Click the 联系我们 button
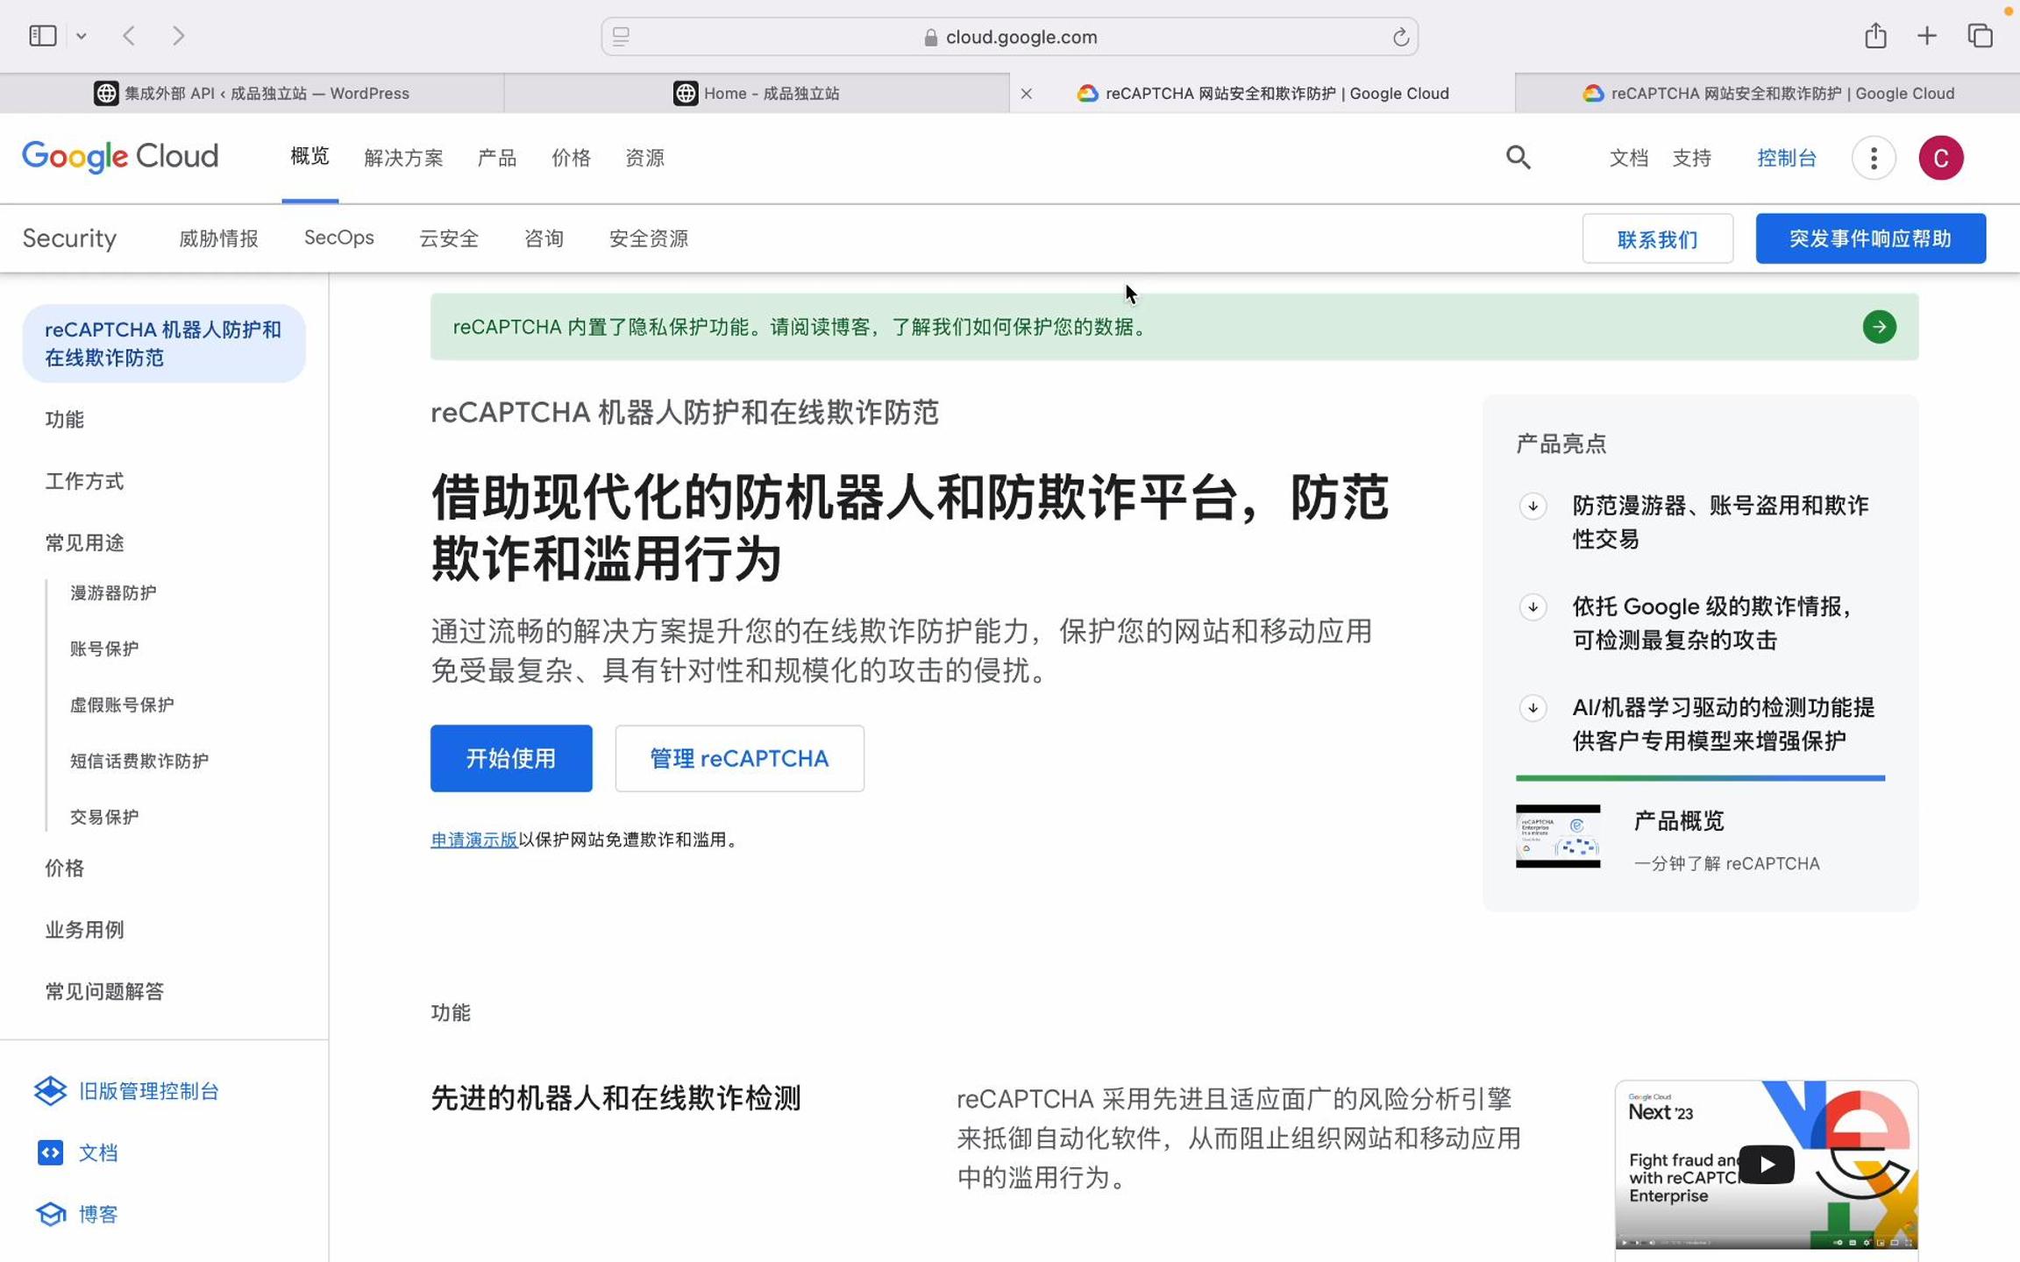This screenshot has height=1262, width=2020. tap(1657, 238)
